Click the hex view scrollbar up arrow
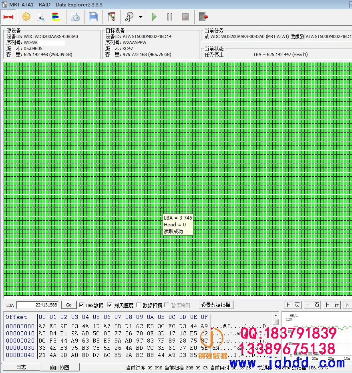This screenshot has width=352, height=373. (x=276, y=315)
